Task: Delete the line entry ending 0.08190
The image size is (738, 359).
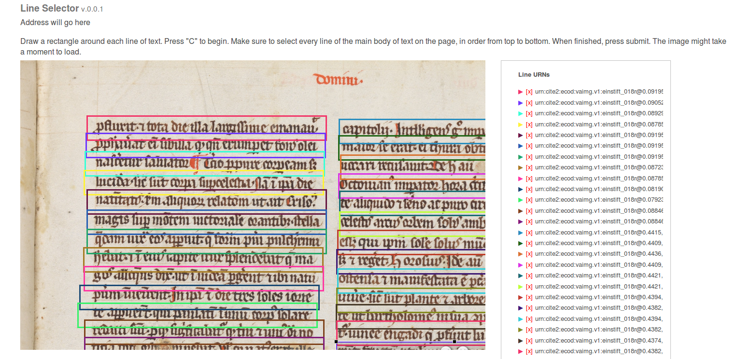Action: pos(529,189)
